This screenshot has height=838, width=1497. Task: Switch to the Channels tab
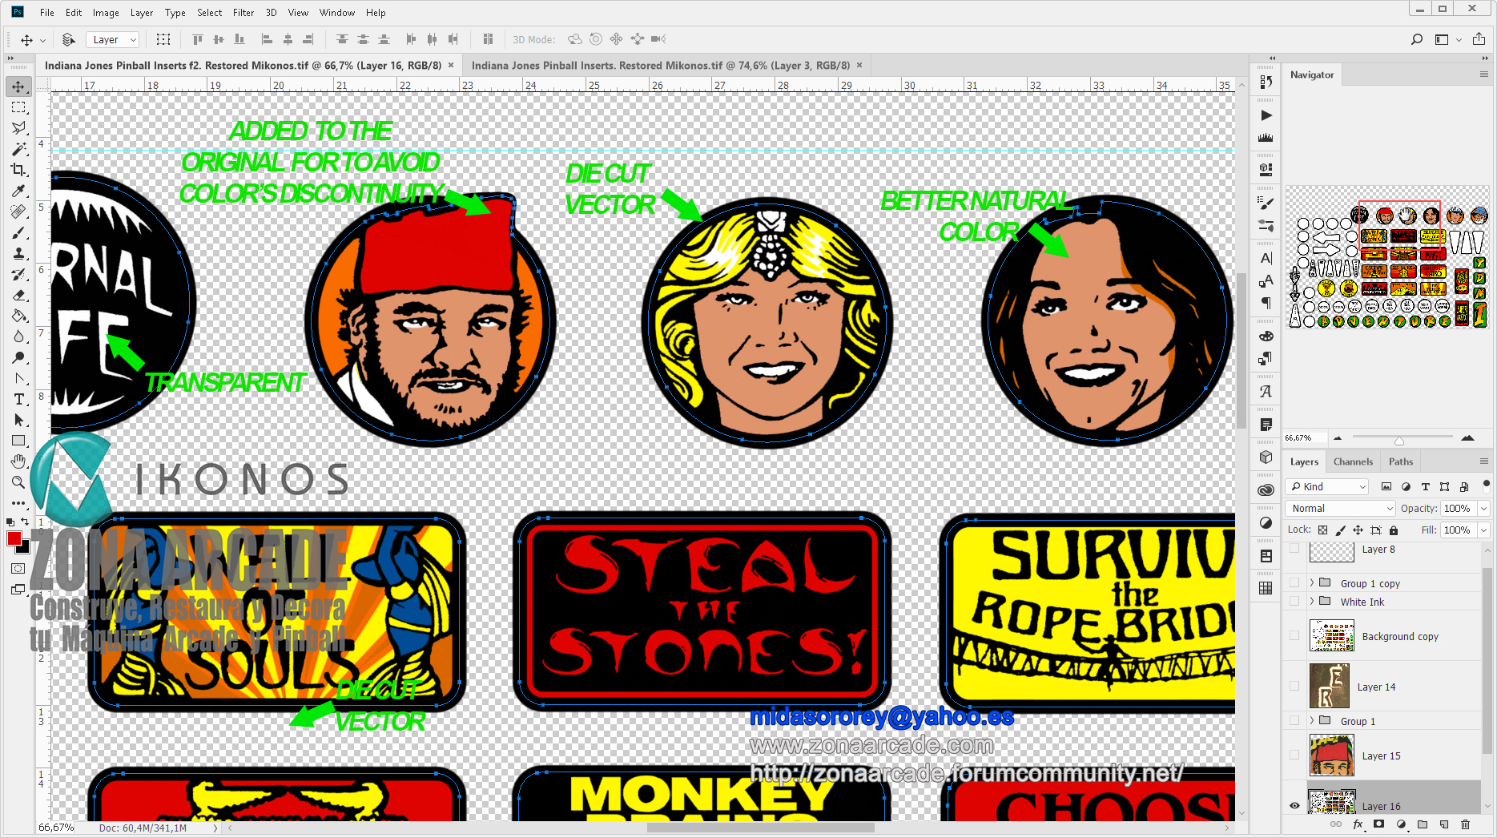[x=1353, y=461]
